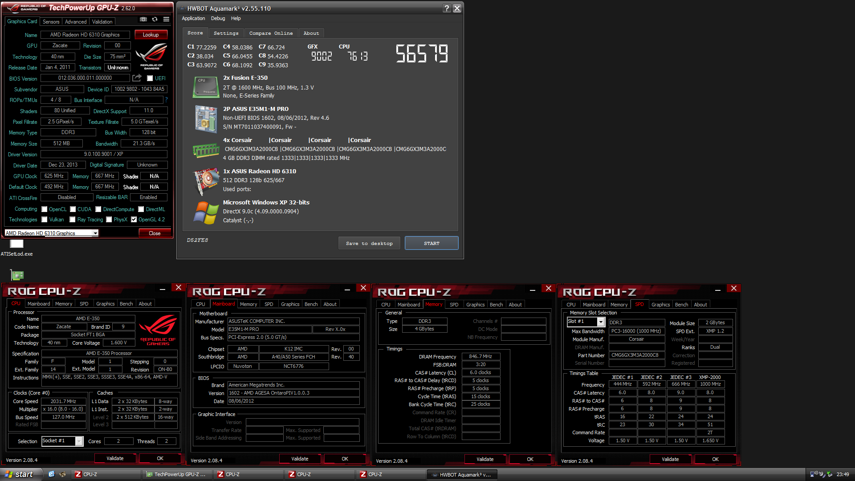The width and height of the screenshot is (855, 481).
Task: Minimize the CPU-Z Memory window
Action: coord(532,289)
